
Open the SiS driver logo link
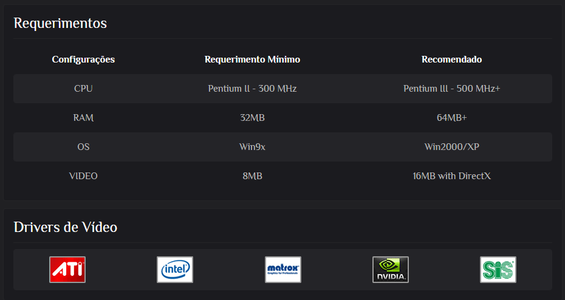click(x=498, y=270)
